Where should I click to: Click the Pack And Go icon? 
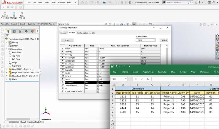pyautogui.click(x=22, y=15)
